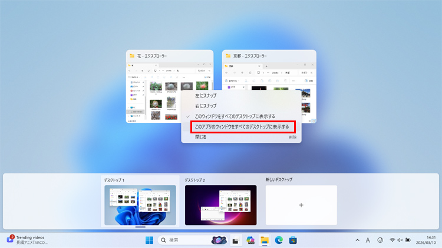Launch Microsoft Edge from the taskbar
The image size is (442, 248).
tap(278, 240)
